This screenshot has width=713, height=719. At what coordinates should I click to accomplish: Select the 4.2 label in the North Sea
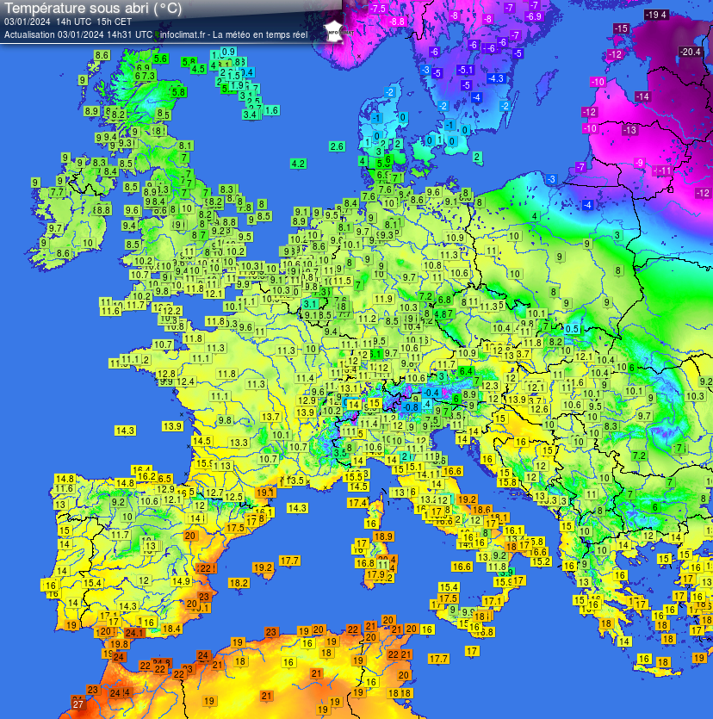(298, 164)
